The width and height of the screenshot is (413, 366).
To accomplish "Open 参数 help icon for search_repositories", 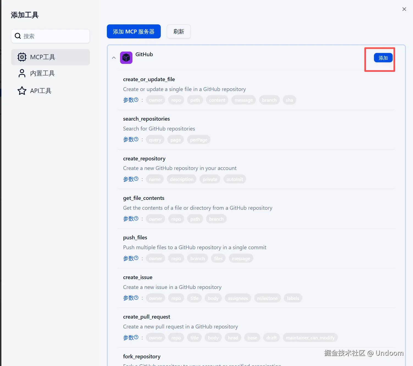I will point(136,139).
